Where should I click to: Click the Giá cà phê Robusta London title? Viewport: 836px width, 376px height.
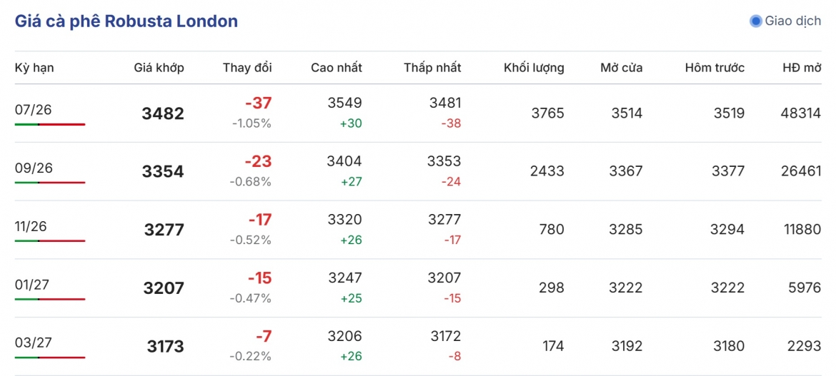coord(126,21)
